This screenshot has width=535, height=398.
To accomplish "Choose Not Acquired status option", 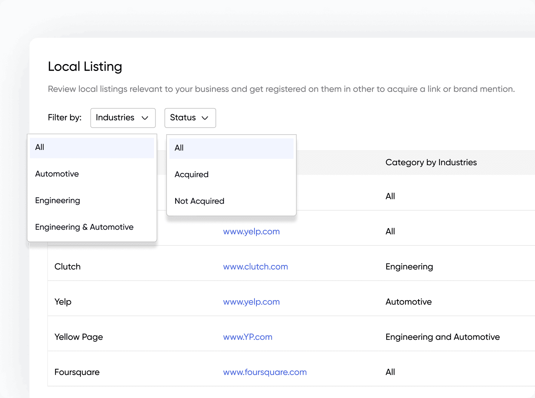I will pyautogui.click(x=199, y=201).
